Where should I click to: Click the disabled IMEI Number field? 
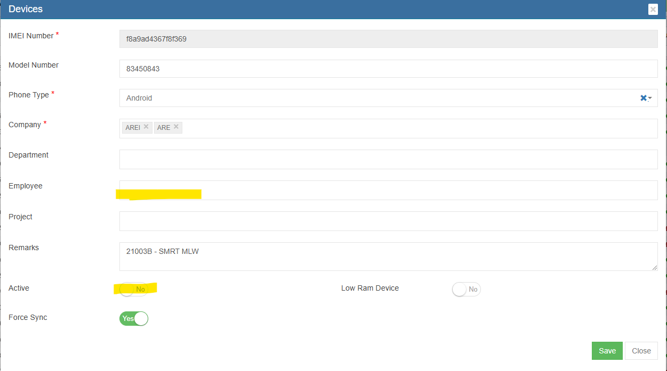(388, 39)
